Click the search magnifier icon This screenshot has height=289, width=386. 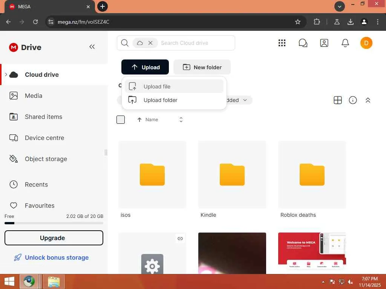pyautogui.click(x=124, y=43)
